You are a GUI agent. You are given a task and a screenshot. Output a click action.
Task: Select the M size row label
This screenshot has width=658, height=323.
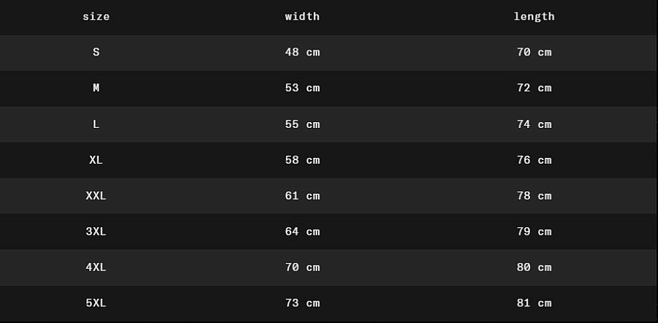pyautogui.click(x=96, y=88)
